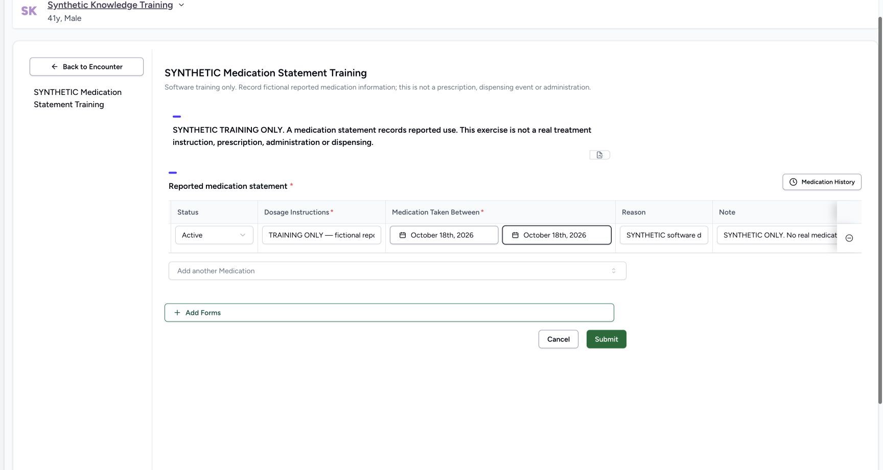The image size is (883, 470).
Task: Click the page vertical scrollbar
Action: [880, 209]
